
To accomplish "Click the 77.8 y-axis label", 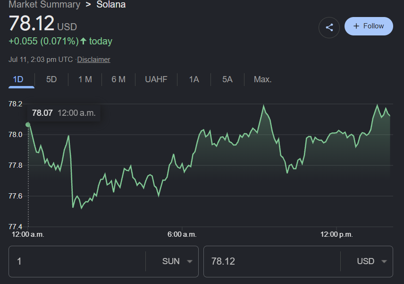I will click(16, 165).
